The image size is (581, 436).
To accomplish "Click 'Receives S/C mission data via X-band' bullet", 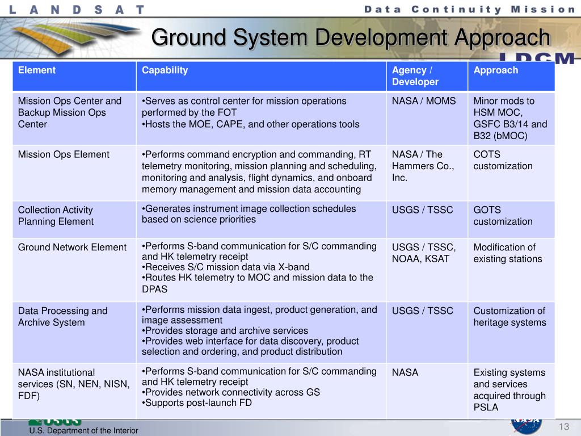I will (226, 267).
